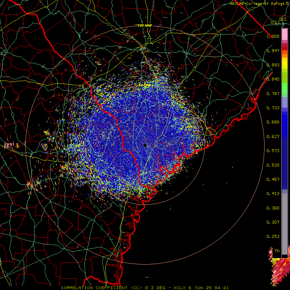Image resolution: width=290 pixels, height=290 pixels.
Task: Select the 0.520 legend value
Action: [x=273, y=165]
